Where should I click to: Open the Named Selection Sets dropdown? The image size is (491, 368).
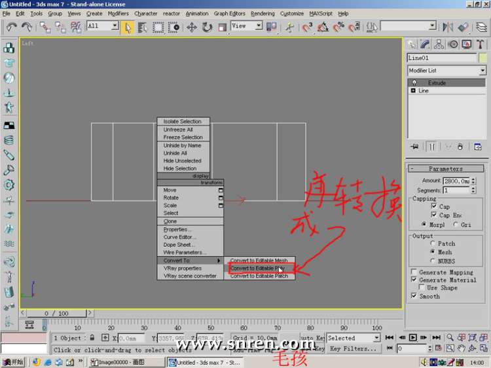click(x=409, y=26)
